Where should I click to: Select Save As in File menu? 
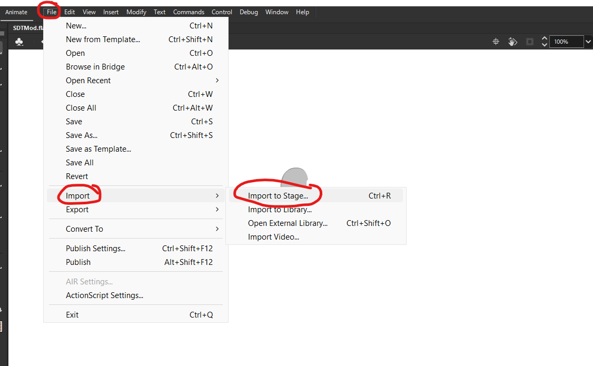(81, 135)
